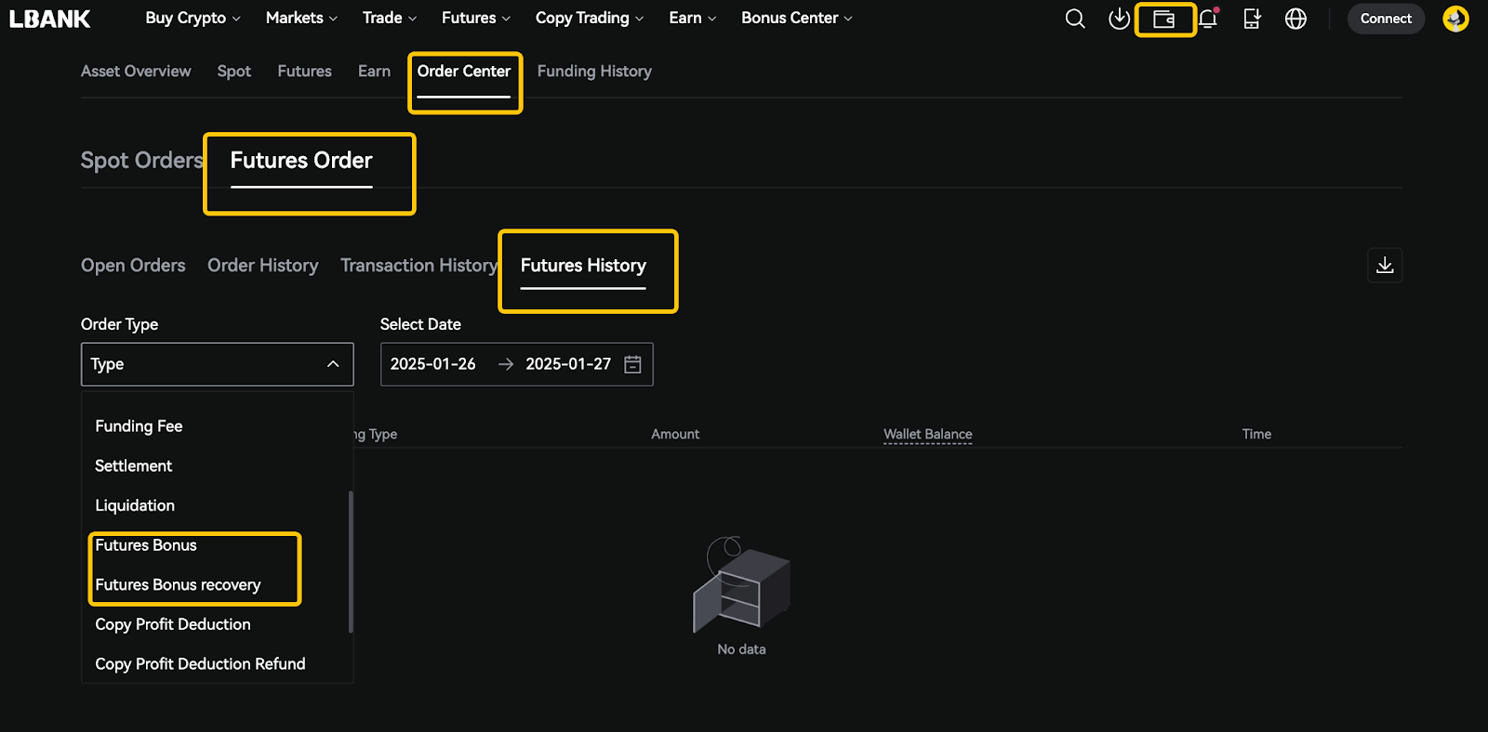Select the Transaction History tab
Viewport: 1488px width, 732px height.
(x=418, y=266)
